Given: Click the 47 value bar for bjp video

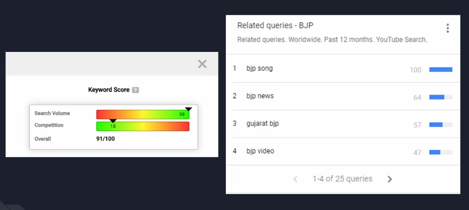Looking at the screenshot, I should [441, 152].
